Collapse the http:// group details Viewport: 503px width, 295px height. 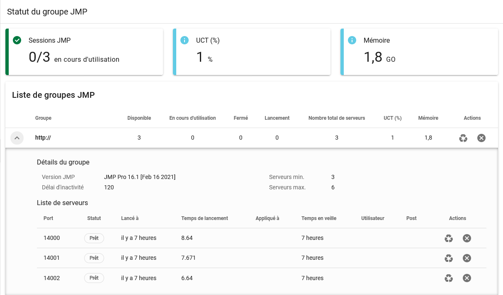pyautogui.click(x=17, y=138)
